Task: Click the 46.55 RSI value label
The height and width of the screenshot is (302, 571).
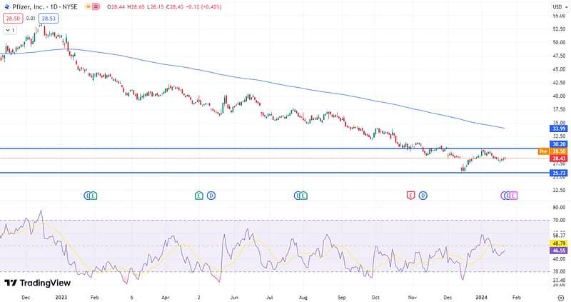Action: point(559,252)
